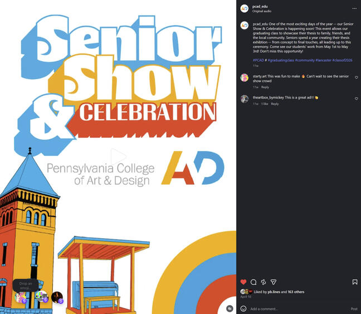Open the #classof2026 hashtag
The image size is (361, 314).
pos(342,60)
